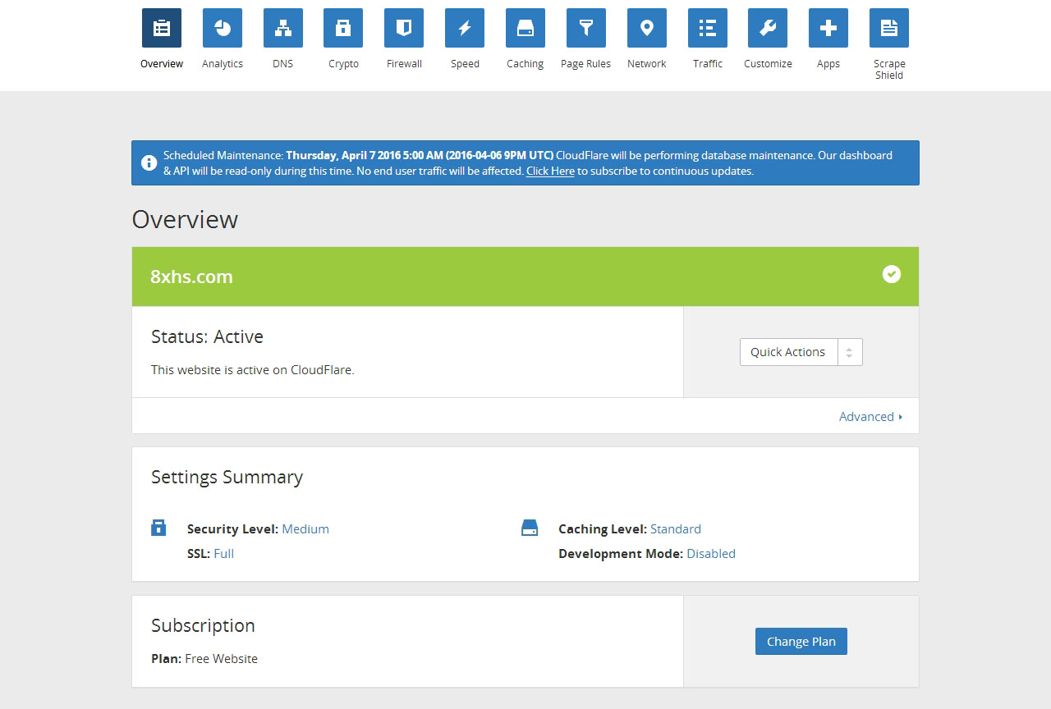Click the Page Rules label text
Screen dimensions: 1051x709
pyautogui.click(x=586, y=64)
